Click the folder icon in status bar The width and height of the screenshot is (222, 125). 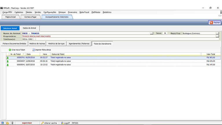click(8, 123)
